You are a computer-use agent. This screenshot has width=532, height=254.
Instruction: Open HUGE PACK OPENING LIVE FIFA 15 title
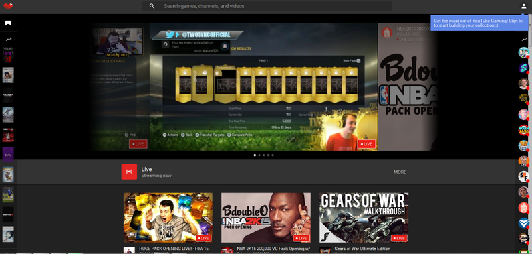coord(174,249)
